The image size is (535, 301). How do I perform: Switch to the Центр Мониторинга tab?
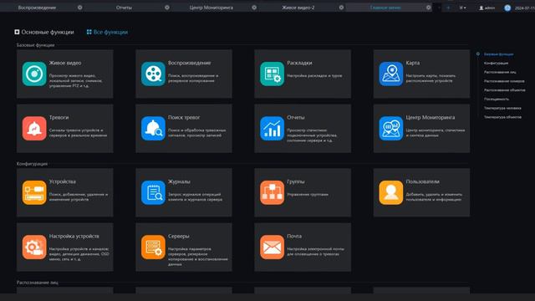[211, 8]
